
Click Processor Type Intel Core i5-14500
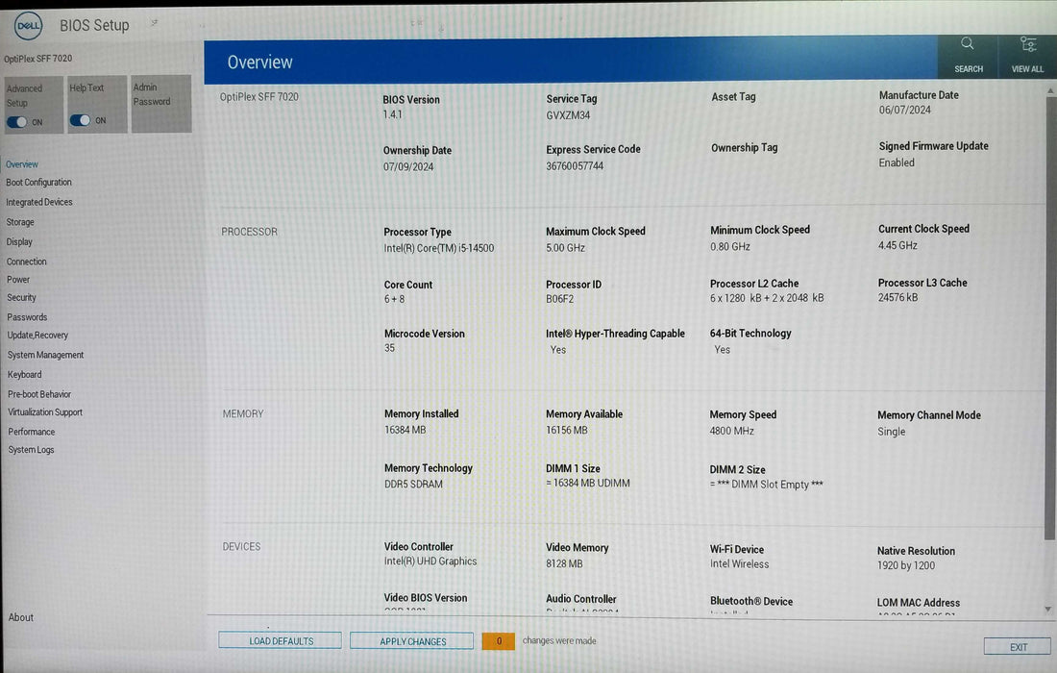click(x=439, y=248)
